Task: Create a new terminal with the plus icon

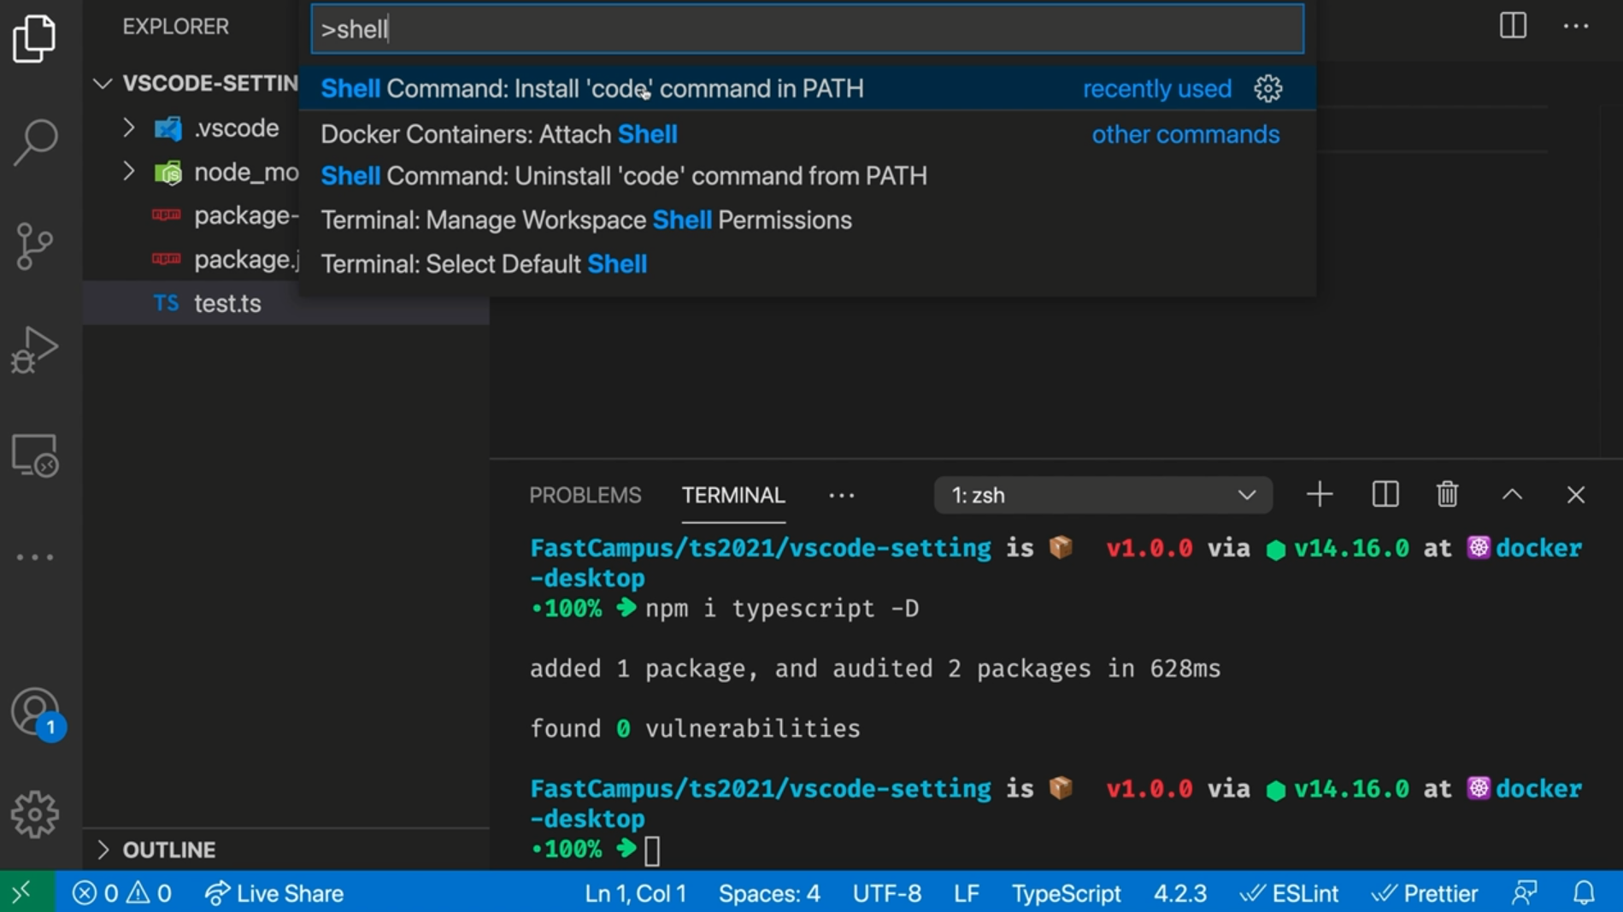Action: point(1319,494)
